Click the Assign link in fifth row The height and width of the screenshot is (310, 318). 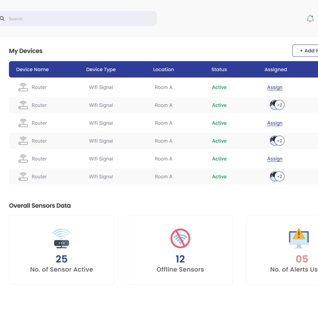coord(275,159)
